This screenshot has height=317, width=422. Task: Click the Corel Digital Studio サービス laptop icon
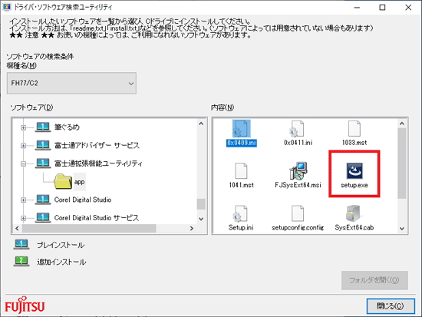[43, 217]
